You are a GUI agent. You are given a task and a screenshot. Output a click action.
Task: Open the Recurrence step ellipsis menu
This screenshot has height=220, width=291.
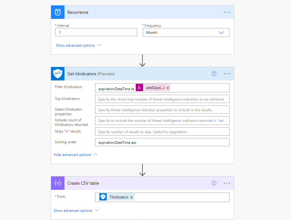coord(227,12)
